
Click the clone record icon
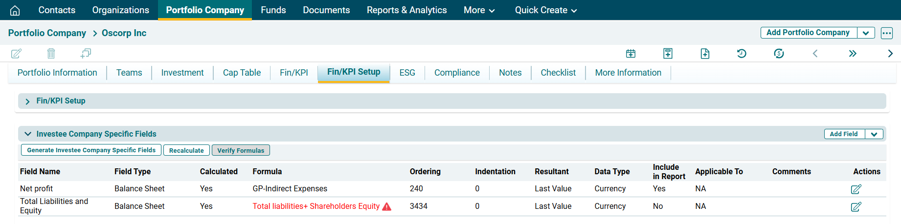[86, 53]
